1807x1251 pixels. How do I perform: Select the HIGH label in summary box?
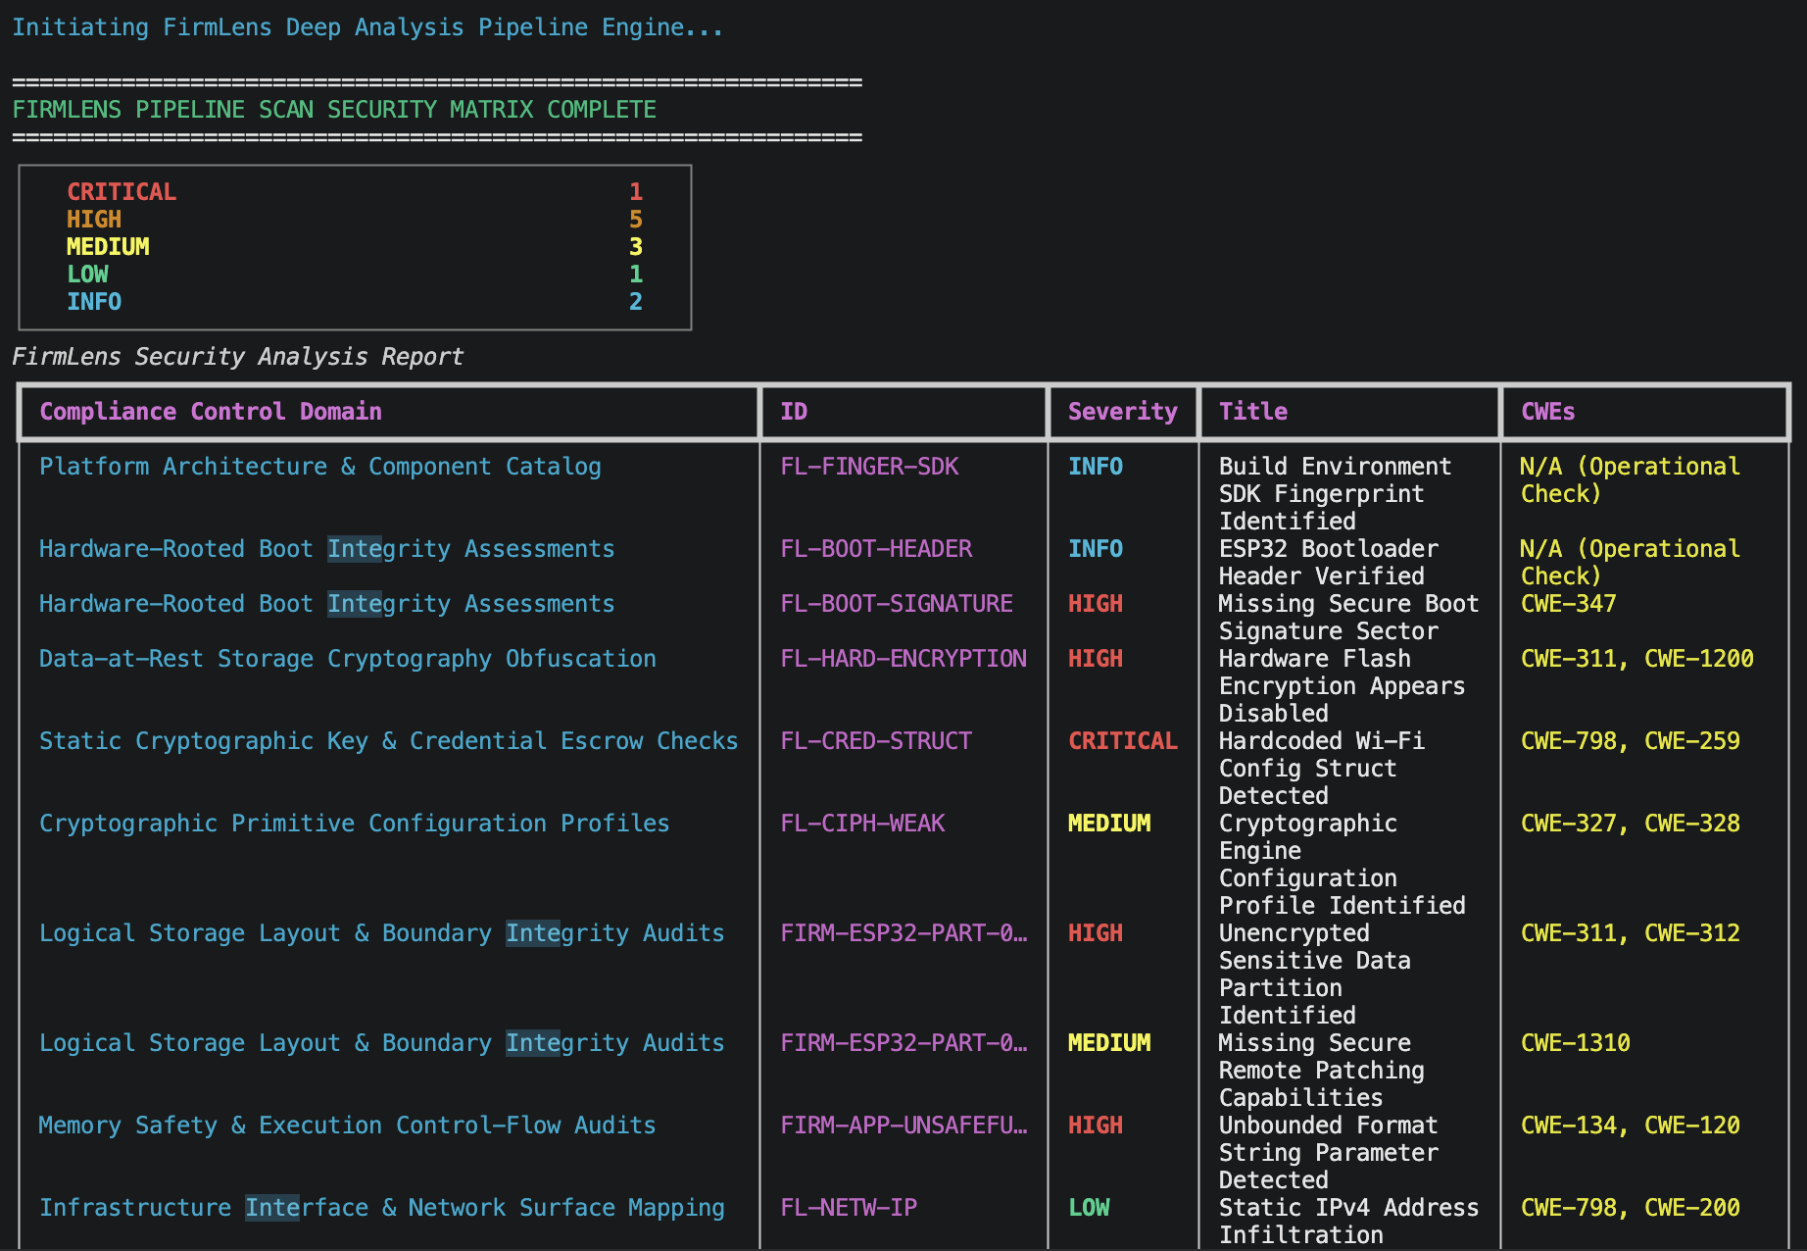click(x=94, y=220)
